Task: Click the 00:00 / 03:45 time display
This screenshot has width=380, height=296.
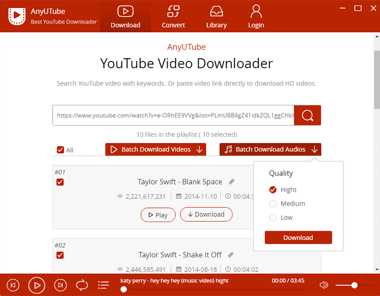Action: 288,281
